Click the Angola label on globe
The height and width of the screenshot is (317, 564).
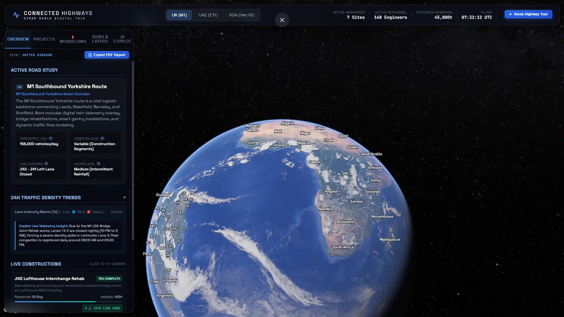[331, 192]
